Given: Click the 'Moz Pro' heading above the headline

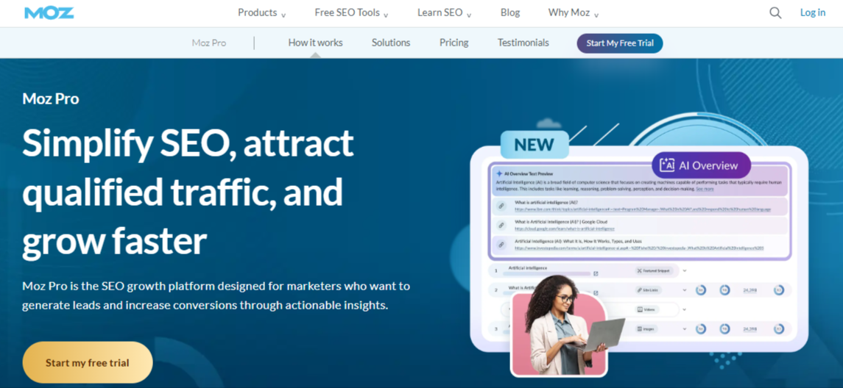Looking at the screenshot, I should (x=51, y=98).
